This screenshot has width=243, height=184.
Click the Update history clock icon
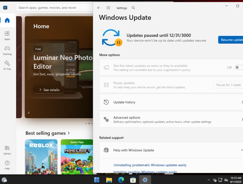pyautogui.click(x=106, y=102)
